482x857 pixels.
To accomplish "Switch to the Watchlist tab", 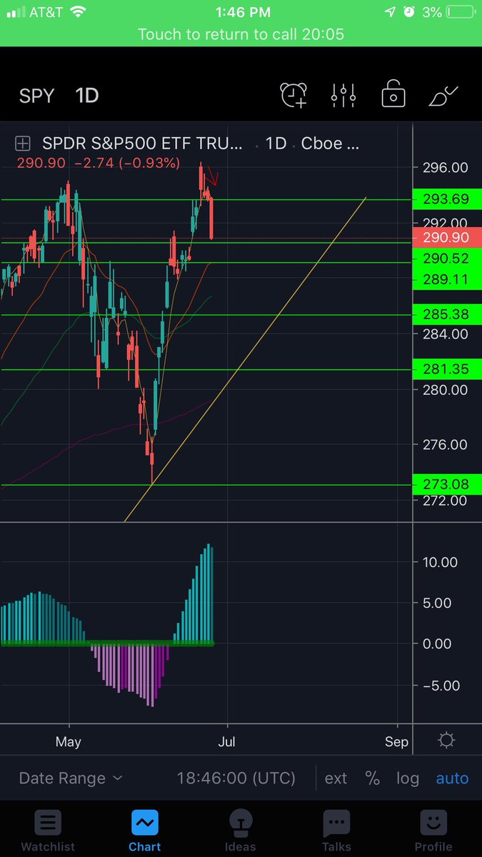I will click(48, 831).
